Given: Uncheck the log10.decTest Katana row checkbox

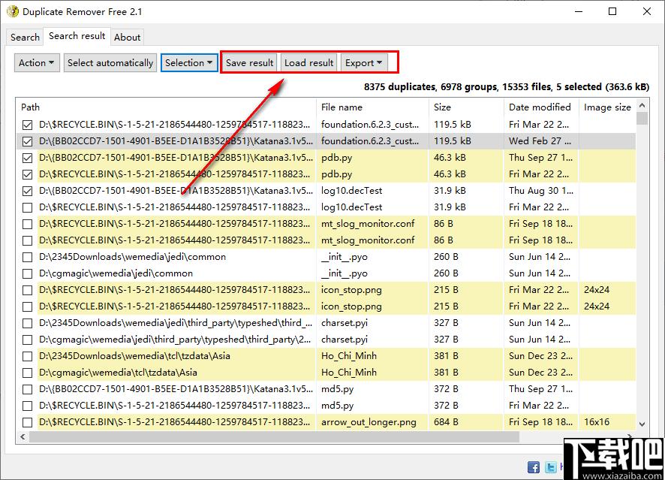Looking at the screenshot, I should [x=28, y=191].
